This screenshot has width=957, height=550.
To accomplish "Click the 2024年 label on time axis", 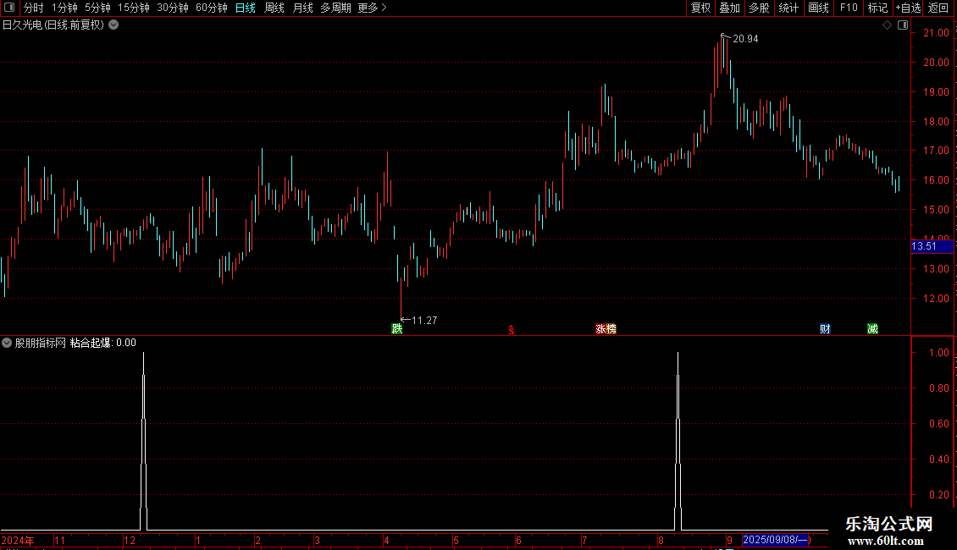I will pyautogui.click(x=18, y=540).
